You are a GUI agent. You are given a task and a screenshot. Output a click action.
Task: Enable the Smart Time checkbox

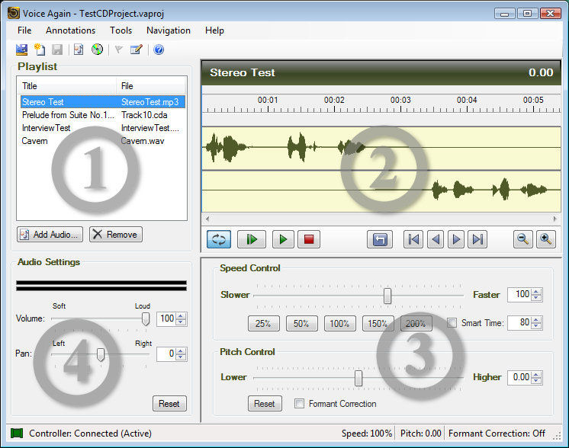coord(452,322)
